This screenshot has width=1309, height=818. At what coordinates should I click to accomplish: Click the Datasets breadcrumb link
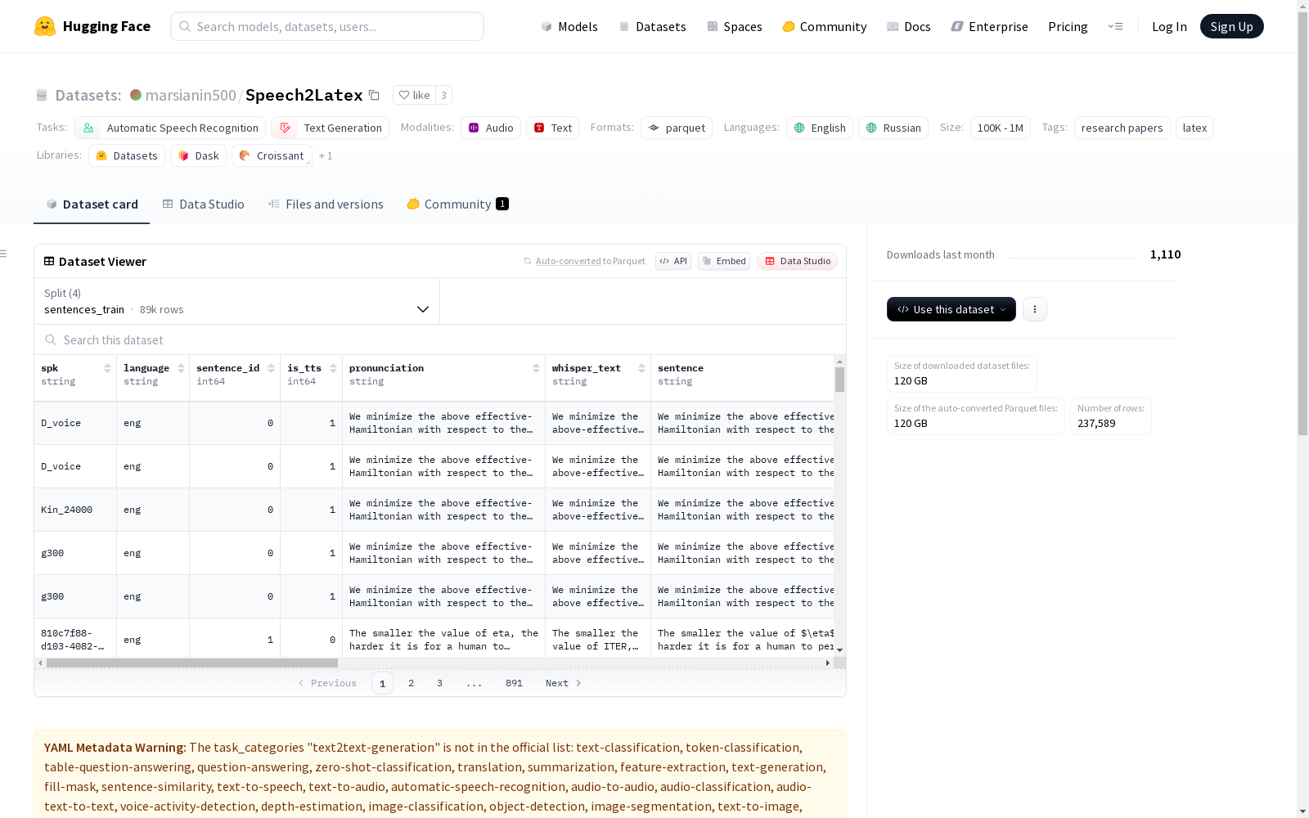(x=88, y=95)
